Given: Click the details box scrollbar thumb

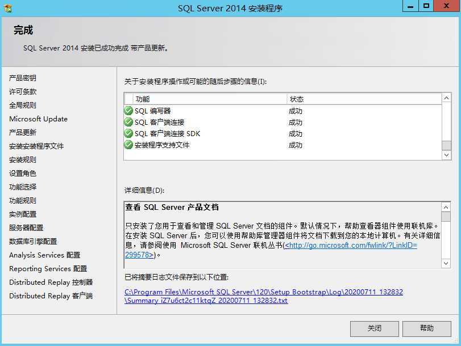Looking at the screenshot, I should click(x=446, y=217).
